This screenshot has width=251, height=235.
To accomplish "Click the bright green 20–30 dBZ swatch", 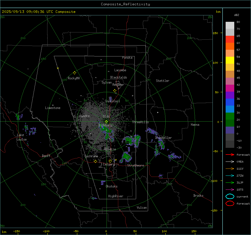I will (x=230, y=116).
